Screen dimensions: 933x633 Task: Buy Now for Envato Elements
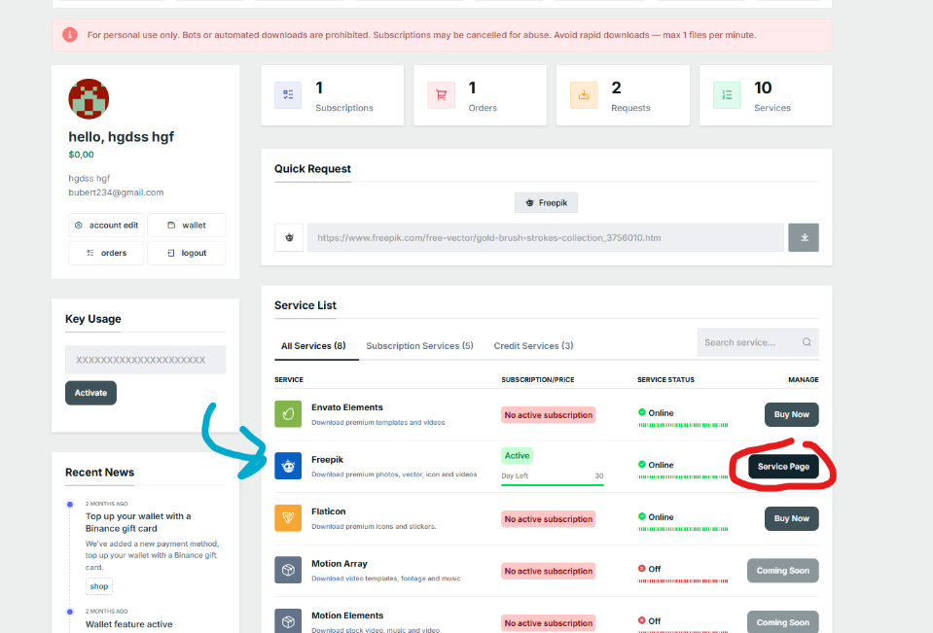click(791, 414)
